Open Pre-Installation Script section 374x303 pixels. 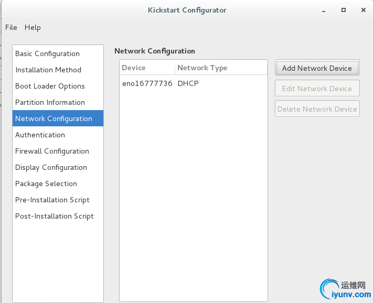tap(52, 200)
